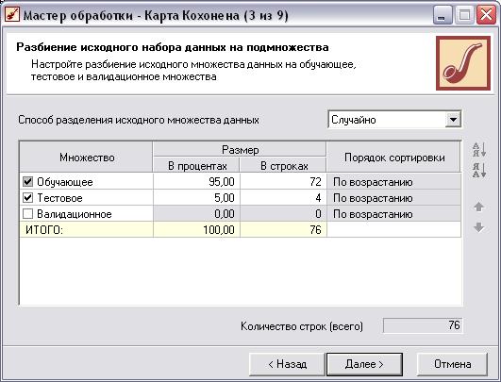
Task: Click the sort descending Я-А icon
Action: click(x=479, y=170)
